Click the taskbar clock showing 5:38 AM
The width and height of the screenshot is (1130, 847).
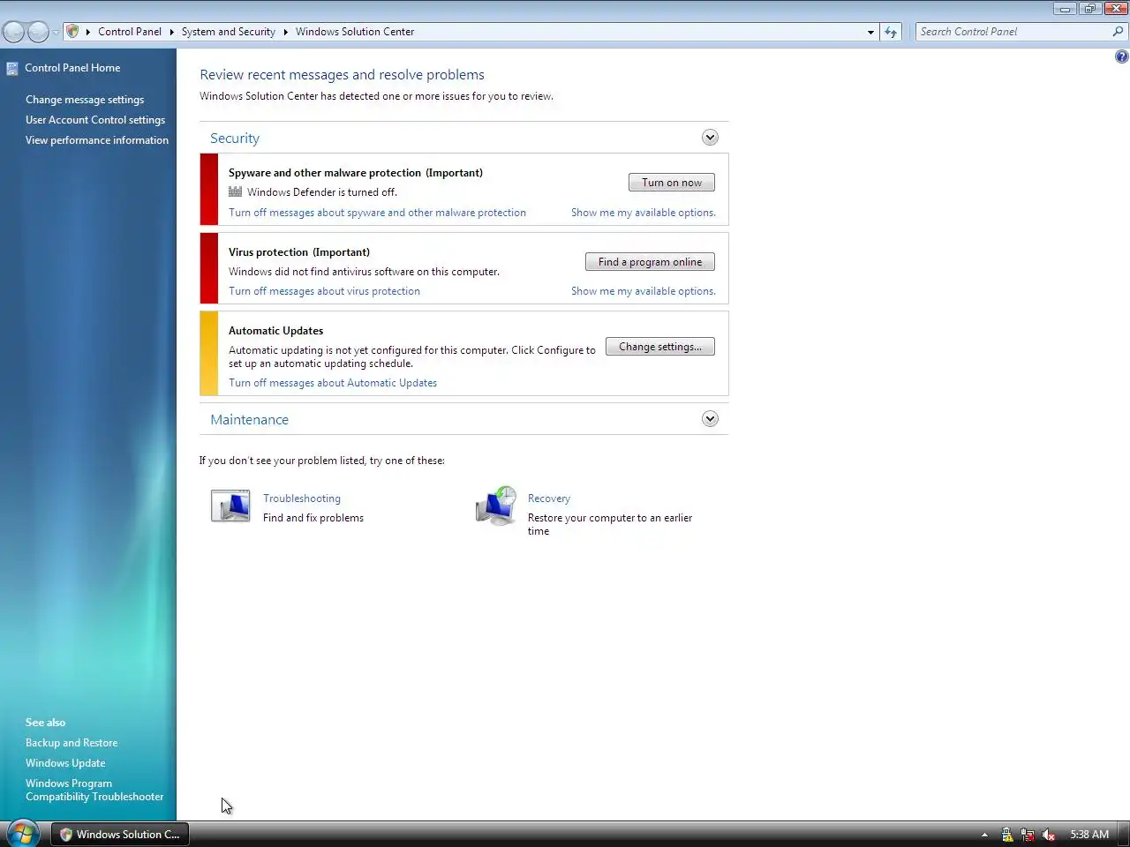1089,835
